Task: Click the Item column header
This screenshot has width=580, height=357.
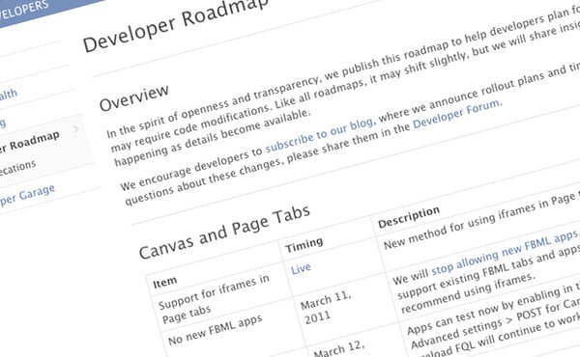Action: [x=165, y=283]
